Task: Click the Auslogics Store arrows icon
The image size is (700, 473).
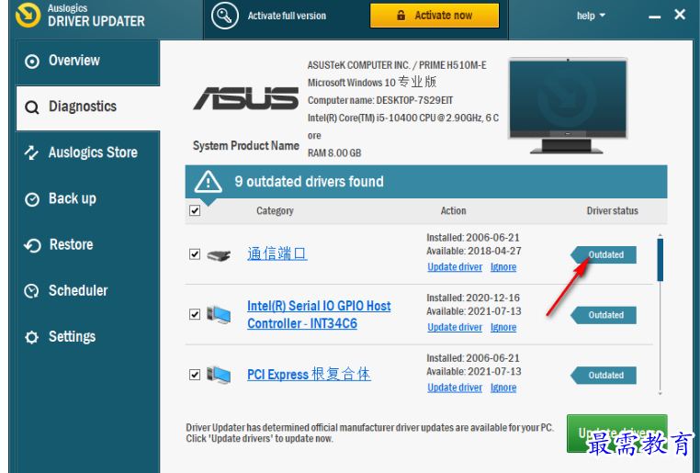Action: [32, 152]
